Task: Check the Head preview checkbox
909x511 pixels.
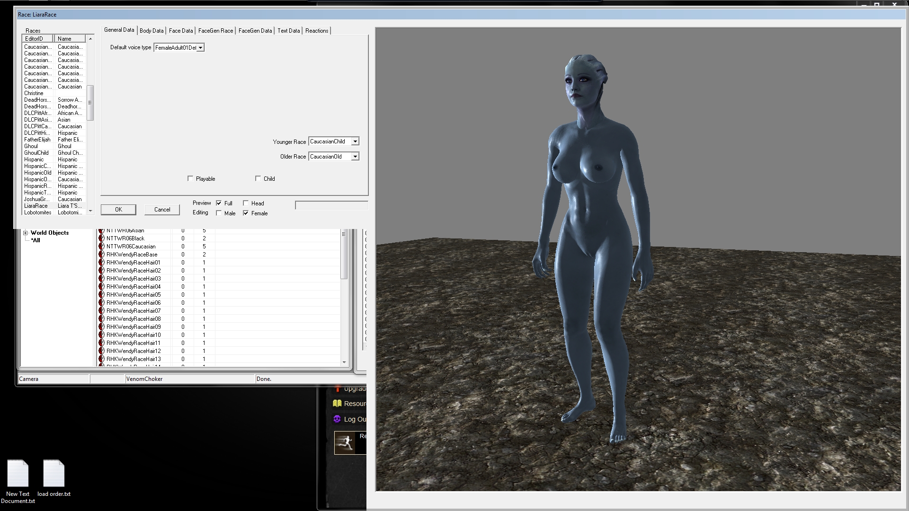Action: point(246,203)
